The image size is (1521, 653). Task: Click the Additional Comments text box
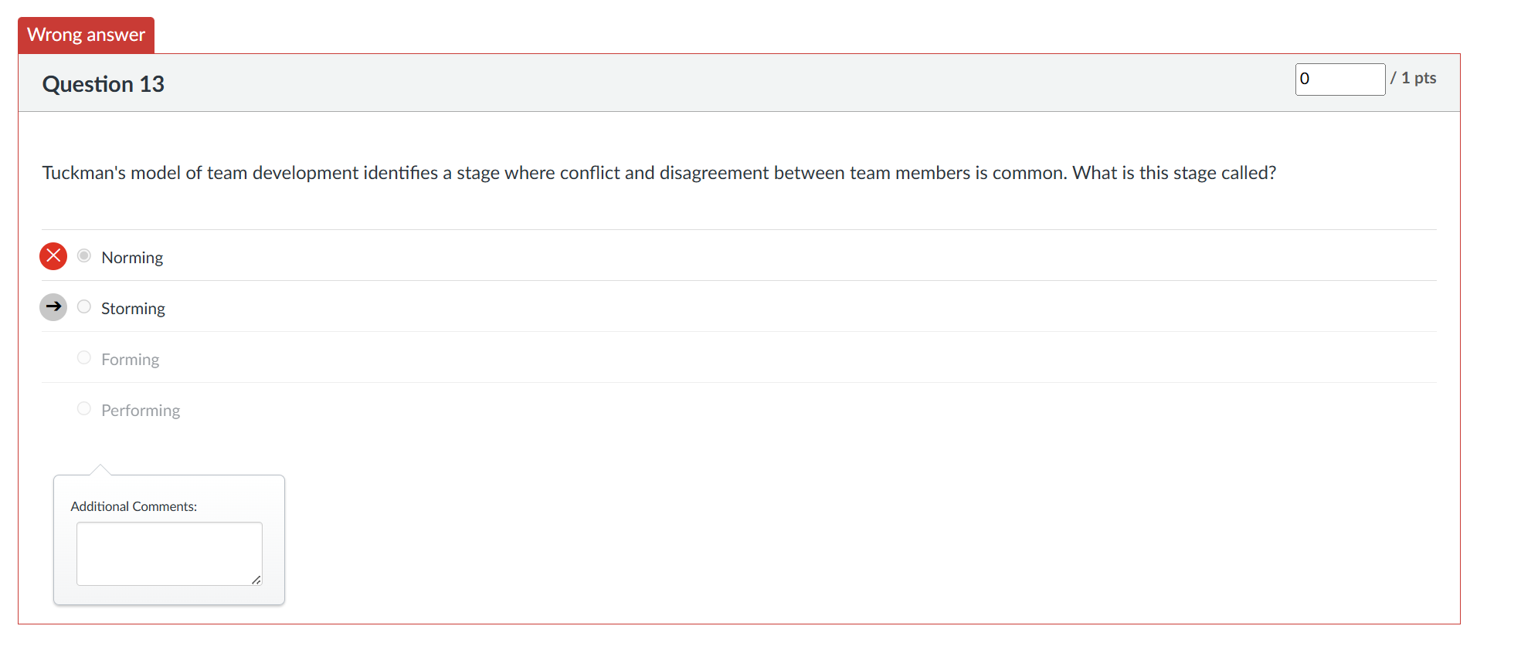(x=169, y=553)
